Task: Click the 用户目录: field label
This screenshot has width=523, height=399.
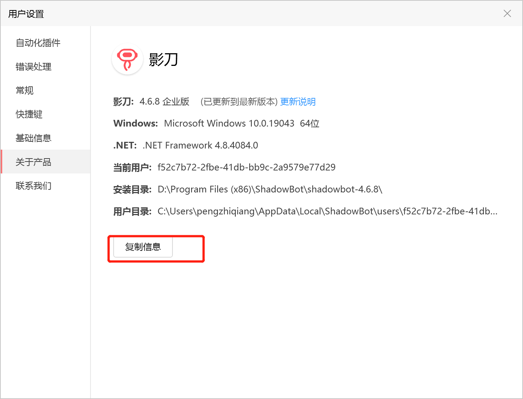Action: 132,211
